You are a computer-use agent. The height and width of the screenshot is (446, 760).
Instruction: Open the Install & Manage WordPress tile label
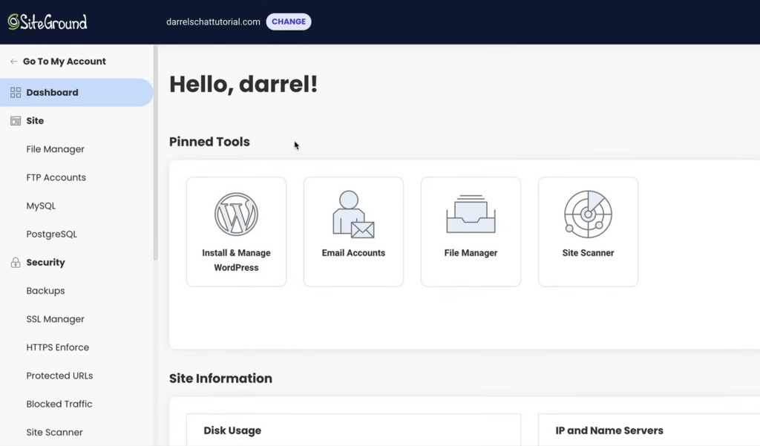[x=236, y=260]
